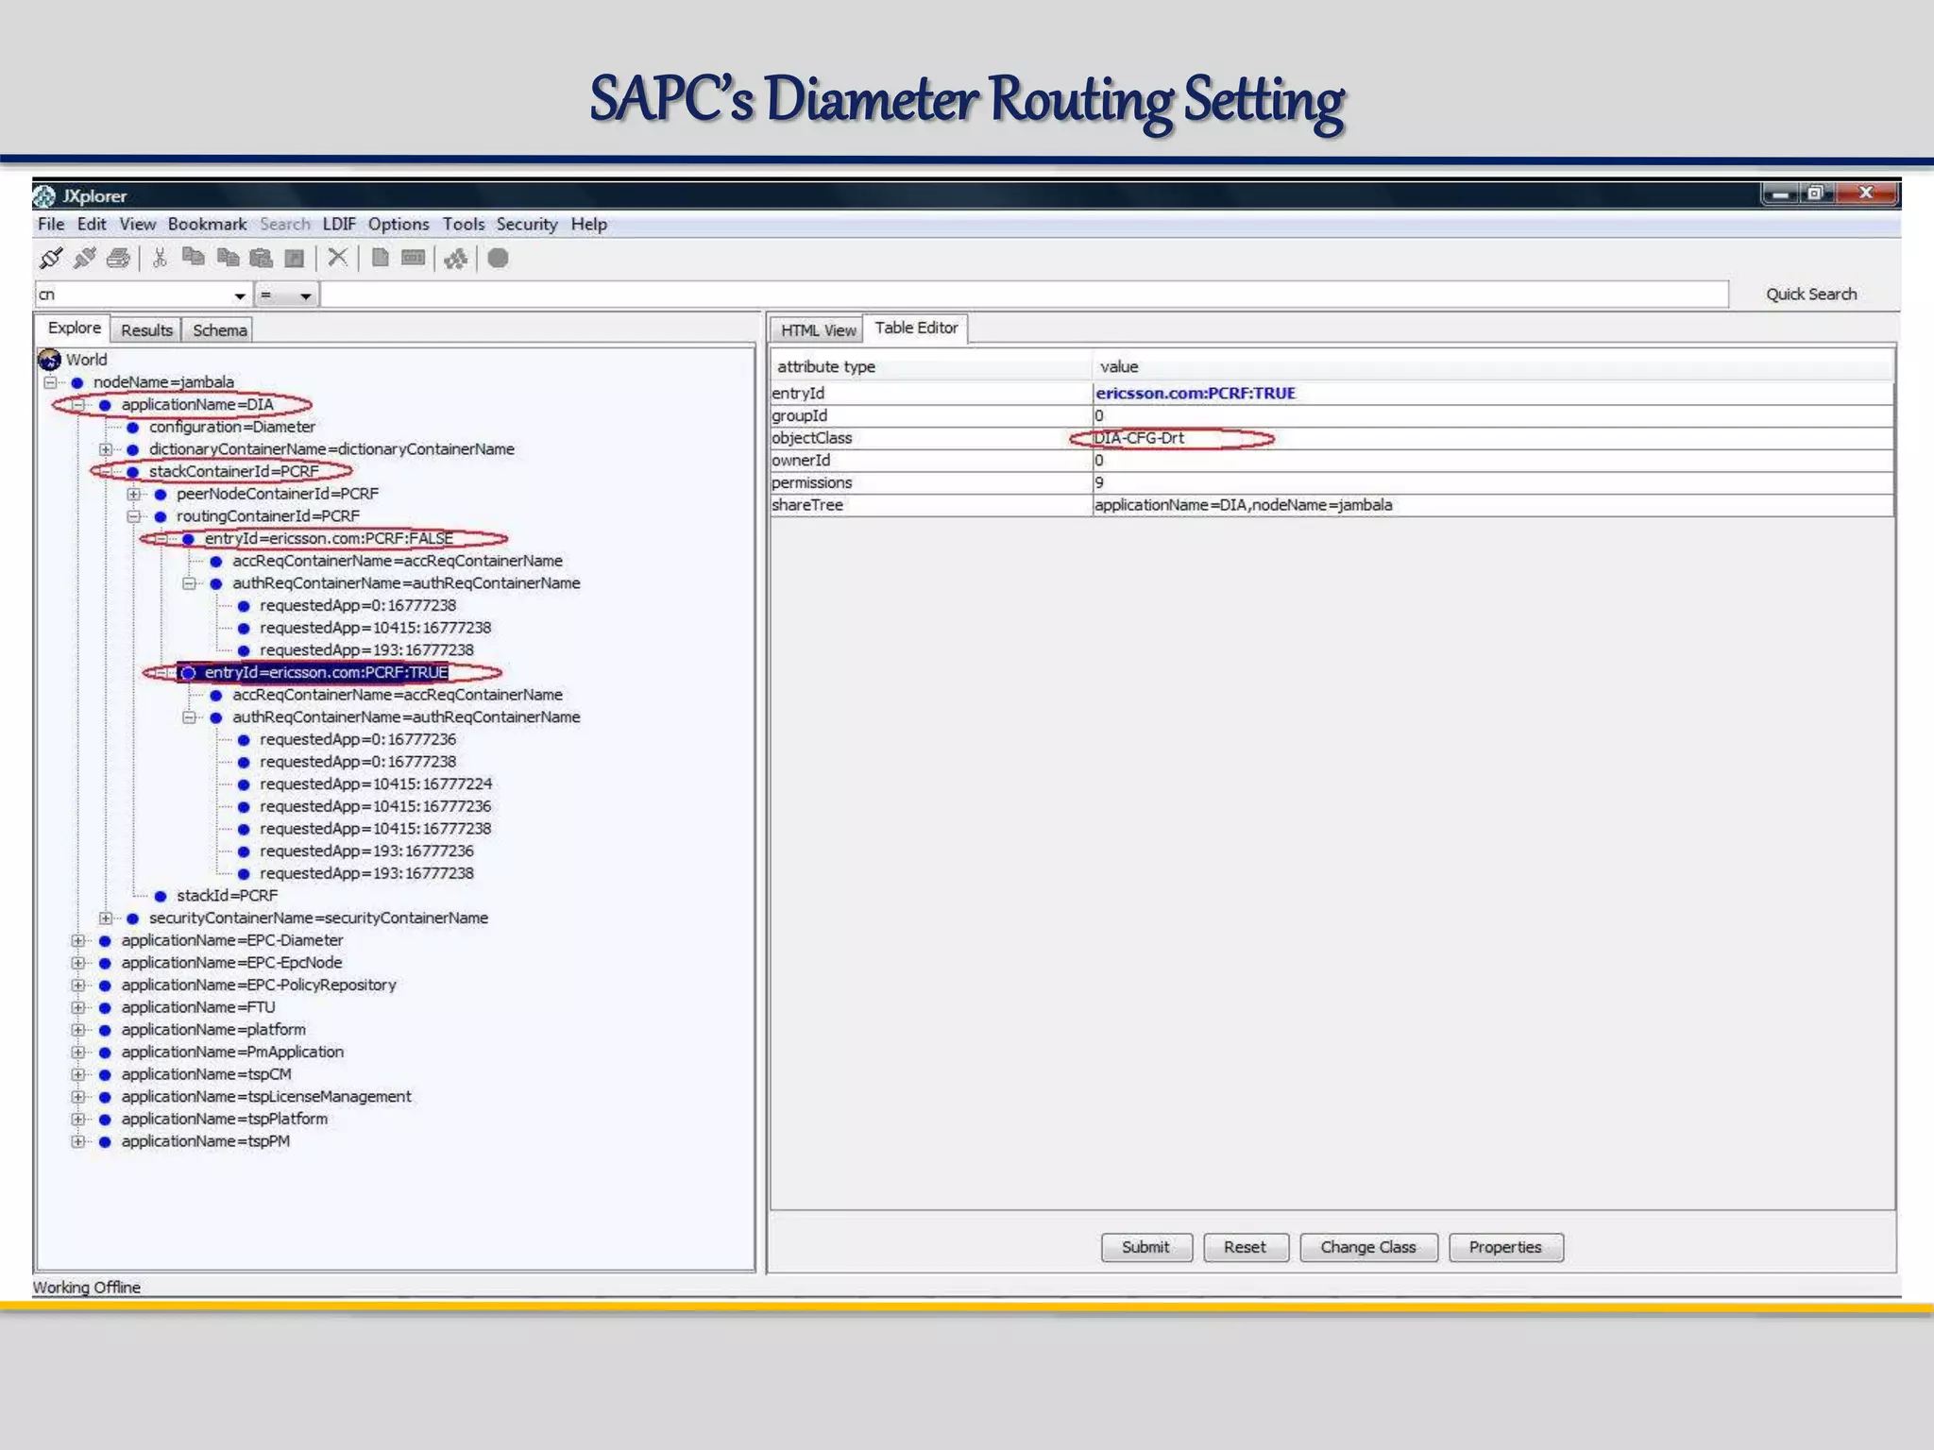Click the quick search text field

pyautogui.click(x=1025, y=295)
